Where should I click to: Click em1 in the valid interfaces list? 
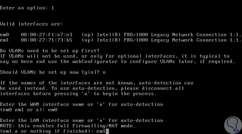pos(4,40)
